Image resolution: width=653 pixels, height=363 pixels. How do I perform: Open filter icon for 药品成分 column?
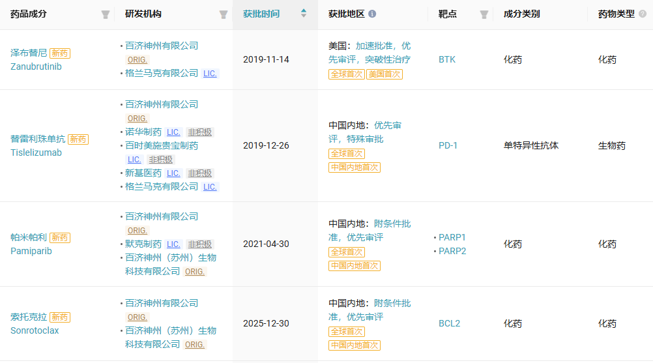tap(106, 14)
